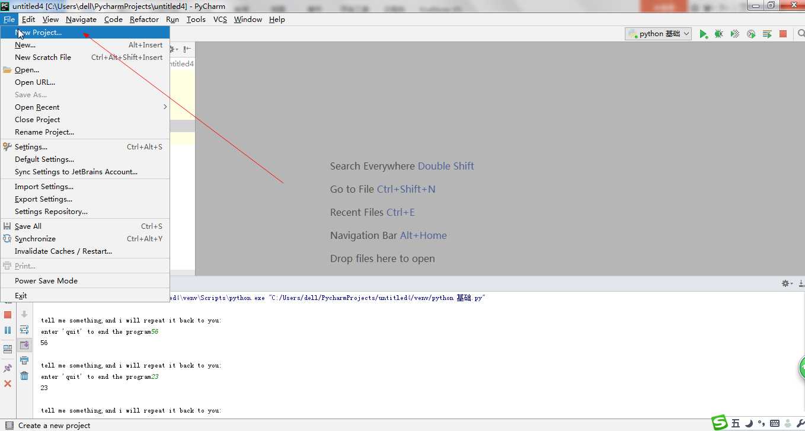Viewport: 805px width, 431px height.
Task: Open the soft keyboard icon in IME bar
Action: pyautogui.click(x=775, y=423)
